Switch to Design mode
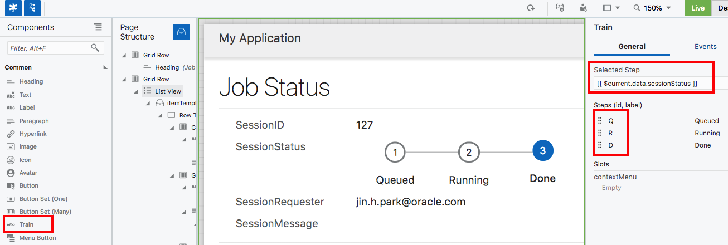 [x=720, y=8]
